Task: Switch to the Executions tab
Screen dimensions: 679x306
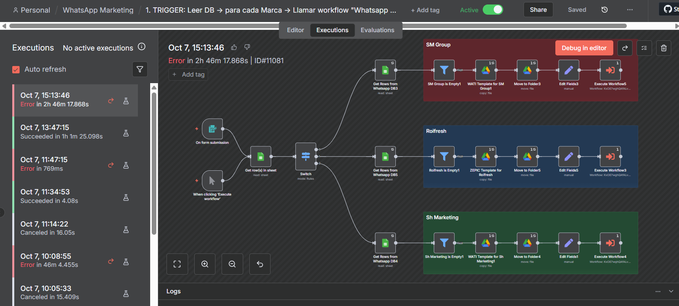Action: pyautogui.click(x=333, y=30)
